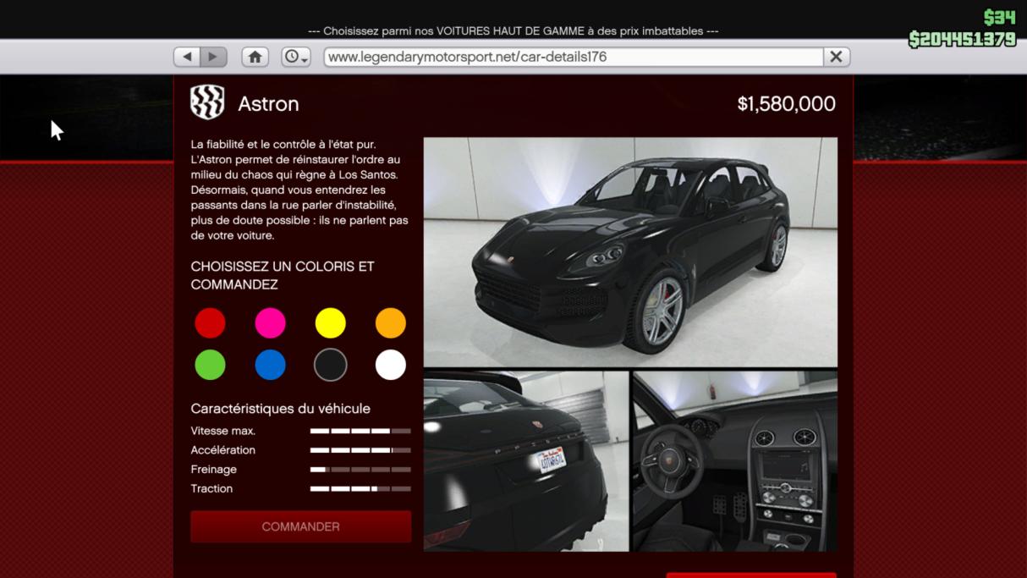1027x578 pixels.
Task: Pick the blue paint color
Action: (x=270, y=365)
